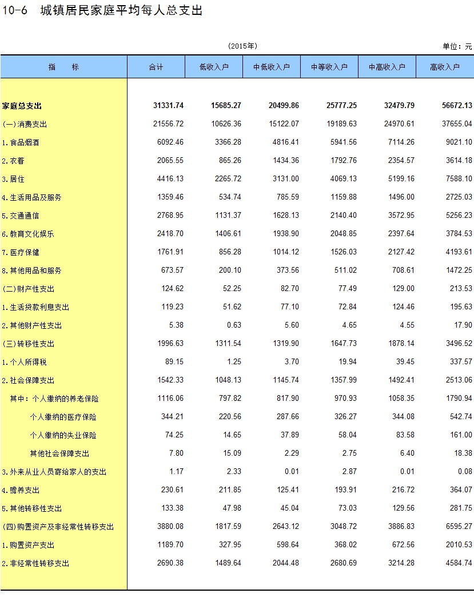Click the 指标 column header
This screenshot has height=609, width=474.
click(x=63, y=67)
